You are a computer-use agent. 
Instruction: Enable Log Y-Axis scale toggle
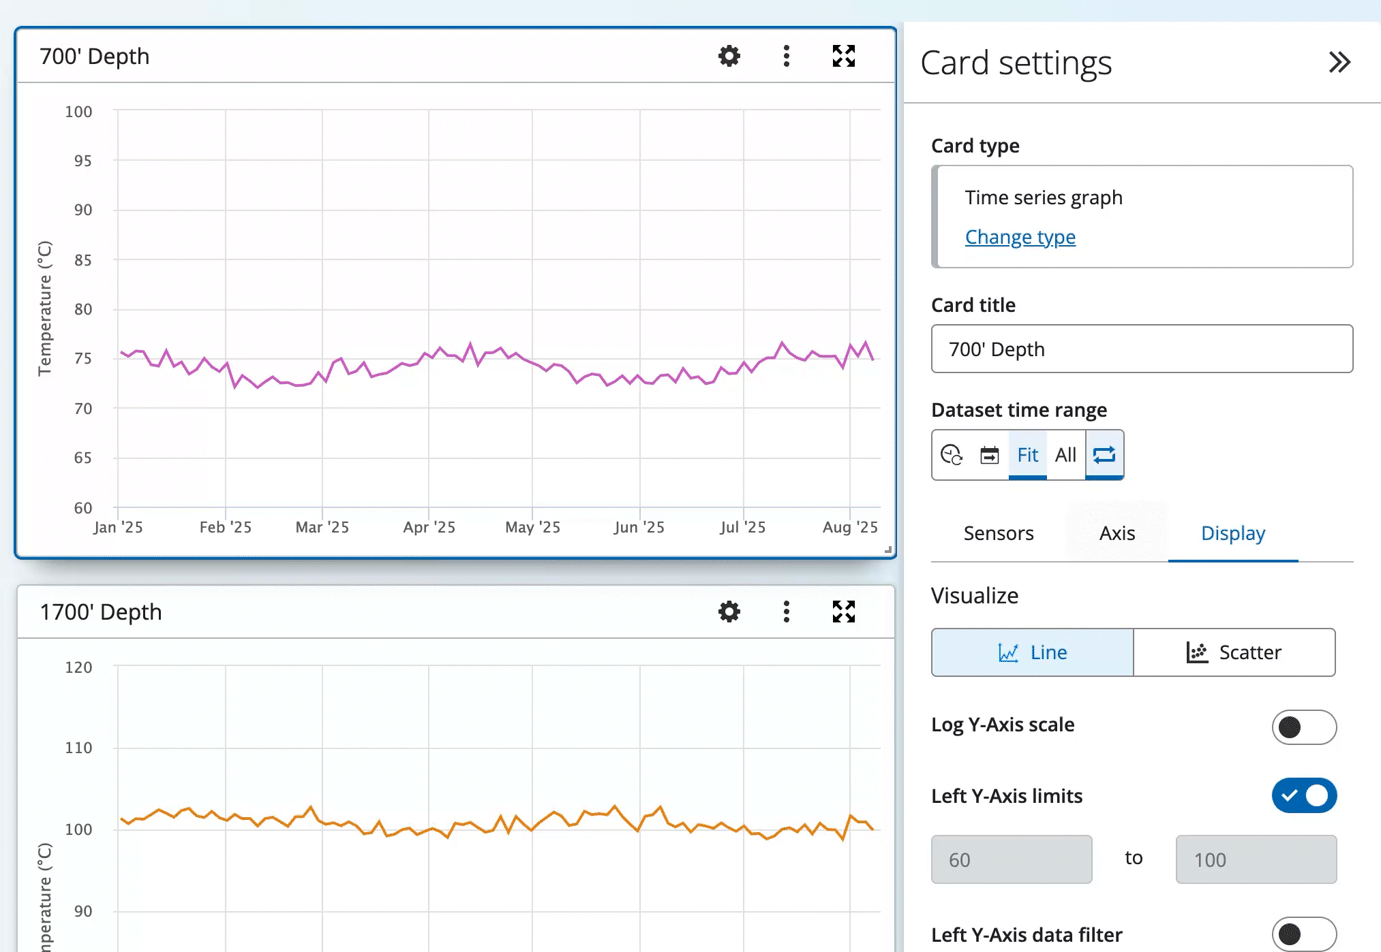[x=1303, y=727]
